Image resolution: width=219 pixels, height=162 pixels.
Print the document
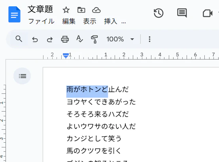(x=65, y=39)
